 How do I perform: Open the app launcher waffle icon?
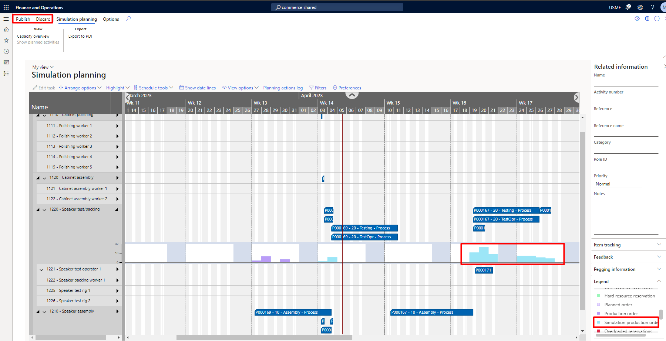click(x=6, y=7)
